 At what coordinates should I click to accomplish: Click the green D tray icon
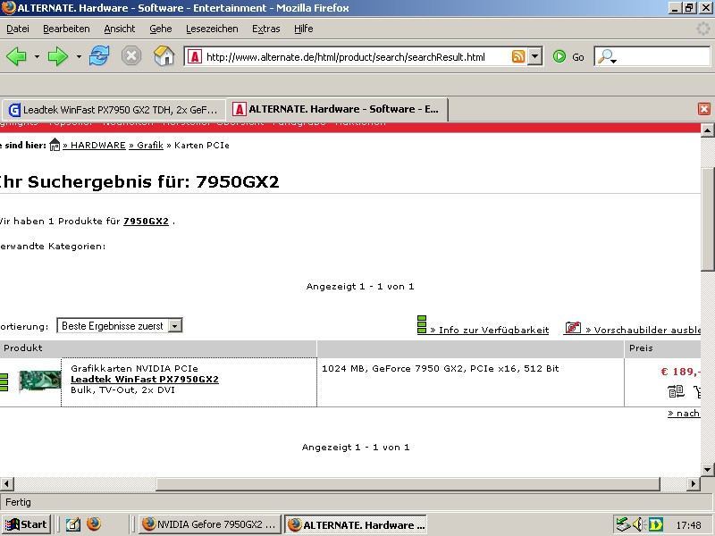coord(656,524)
